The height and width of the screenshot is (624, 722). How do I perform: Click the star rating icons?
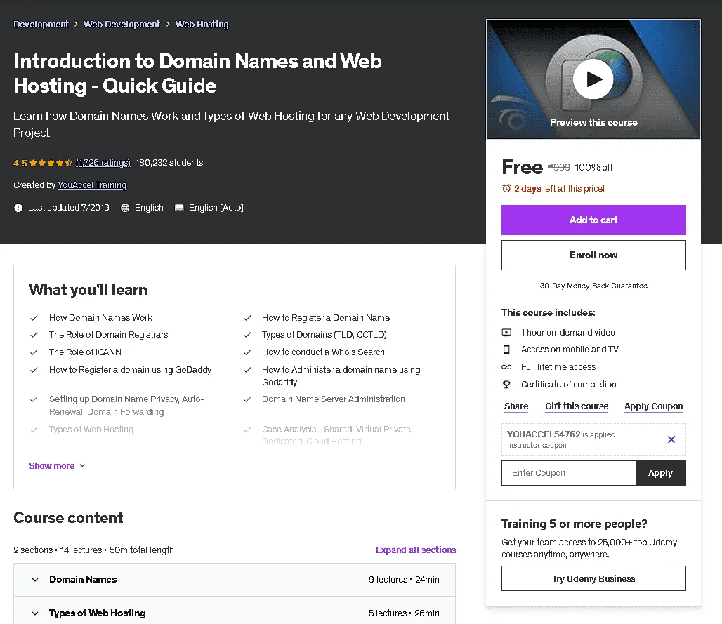coord(51,163)
